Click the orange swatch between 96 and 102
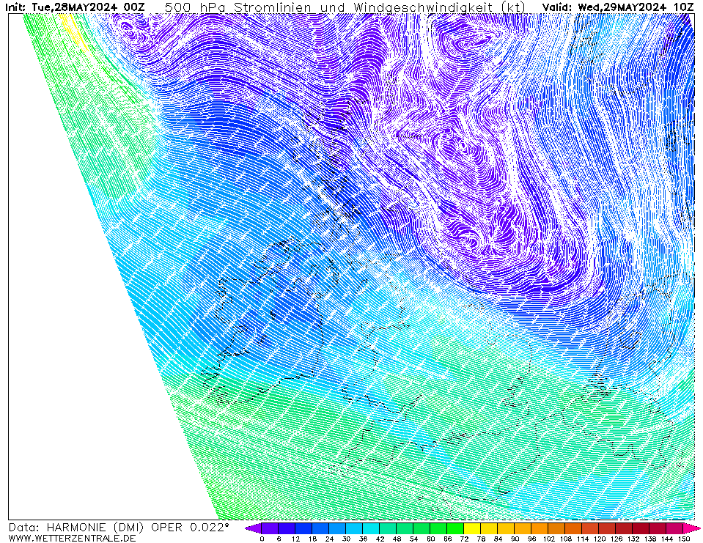Image resolution: width=703 pixels, height=543 pixels. pyautogui.click(x=540, y=528)
